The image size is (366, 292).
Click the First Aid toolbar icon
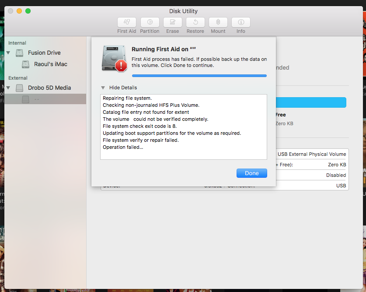click(x=126, y=22)
